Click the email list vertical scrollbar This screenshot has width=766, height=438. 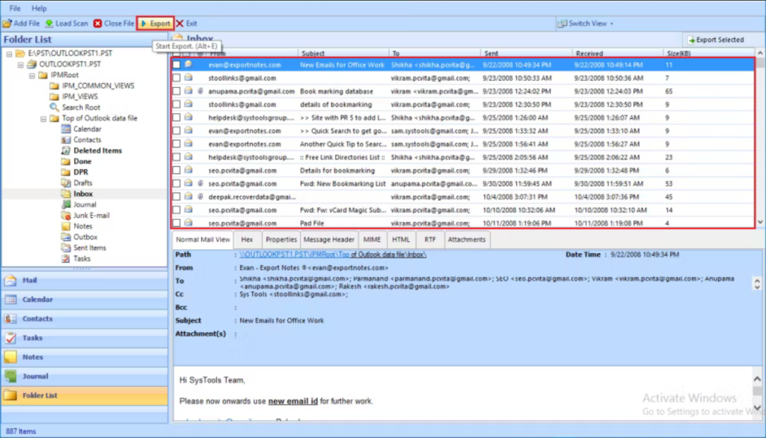[x=759, y=142]
